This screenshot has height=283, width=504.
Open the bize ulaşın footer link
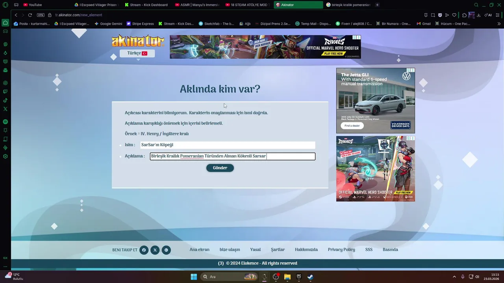tap(230, 250)
